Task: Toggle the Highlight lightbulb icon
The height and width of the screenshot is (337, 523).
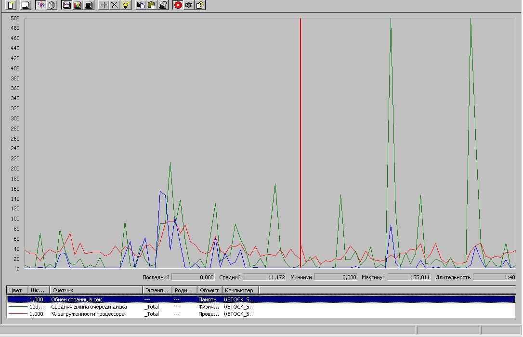Action: point(126,5)
